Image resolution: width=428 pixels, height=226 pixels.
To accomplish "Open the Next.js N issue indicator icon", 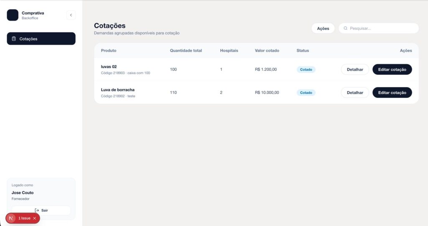I will [11, 218].
